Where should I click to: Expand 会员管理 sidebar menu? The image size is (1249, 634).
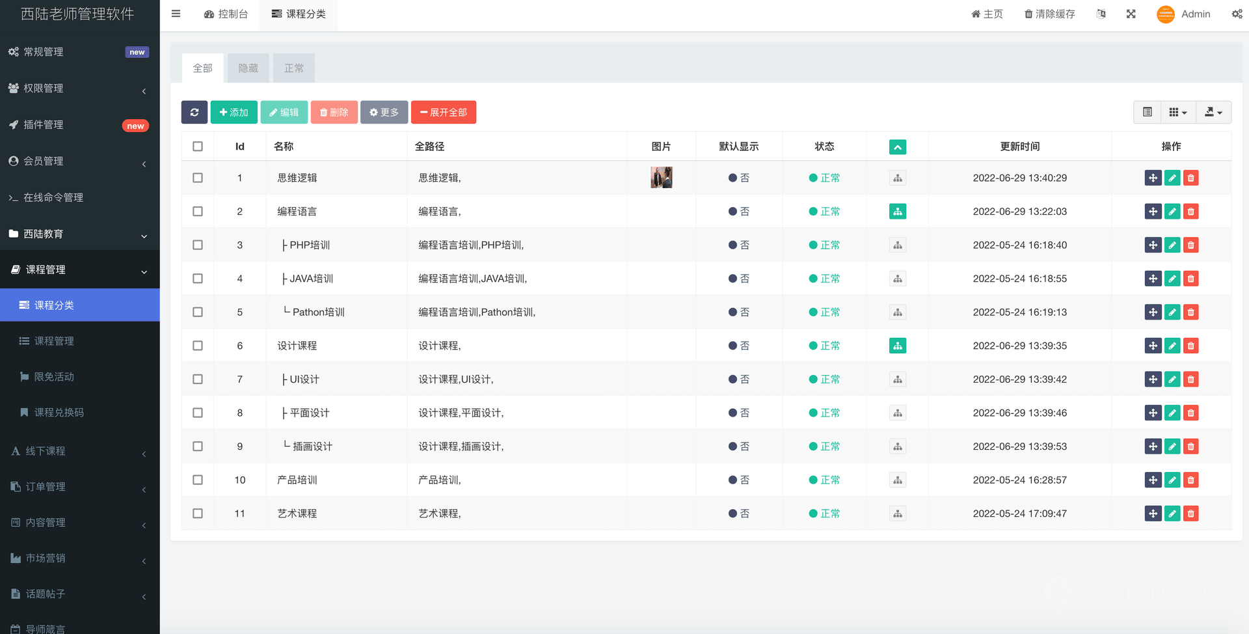[79, 161]
